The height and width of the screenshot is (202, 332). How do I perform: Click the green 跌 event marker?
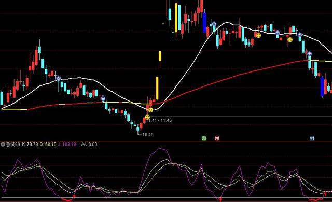pos(204,139)
